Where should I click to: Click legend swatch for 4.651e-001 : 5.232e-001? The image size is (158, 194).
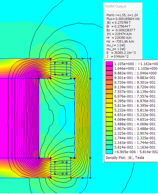coord(109,115)
